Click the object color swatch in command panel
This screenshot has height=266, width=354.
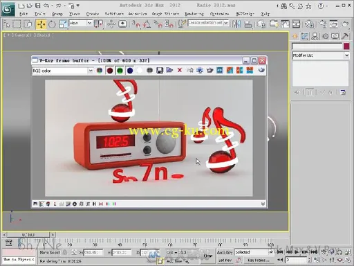point(346,46)
